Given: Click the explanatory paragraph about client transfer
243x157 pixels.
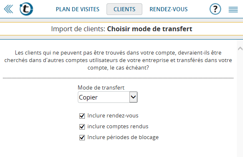Looking at the screenshot, I should [x=118, y=60].
